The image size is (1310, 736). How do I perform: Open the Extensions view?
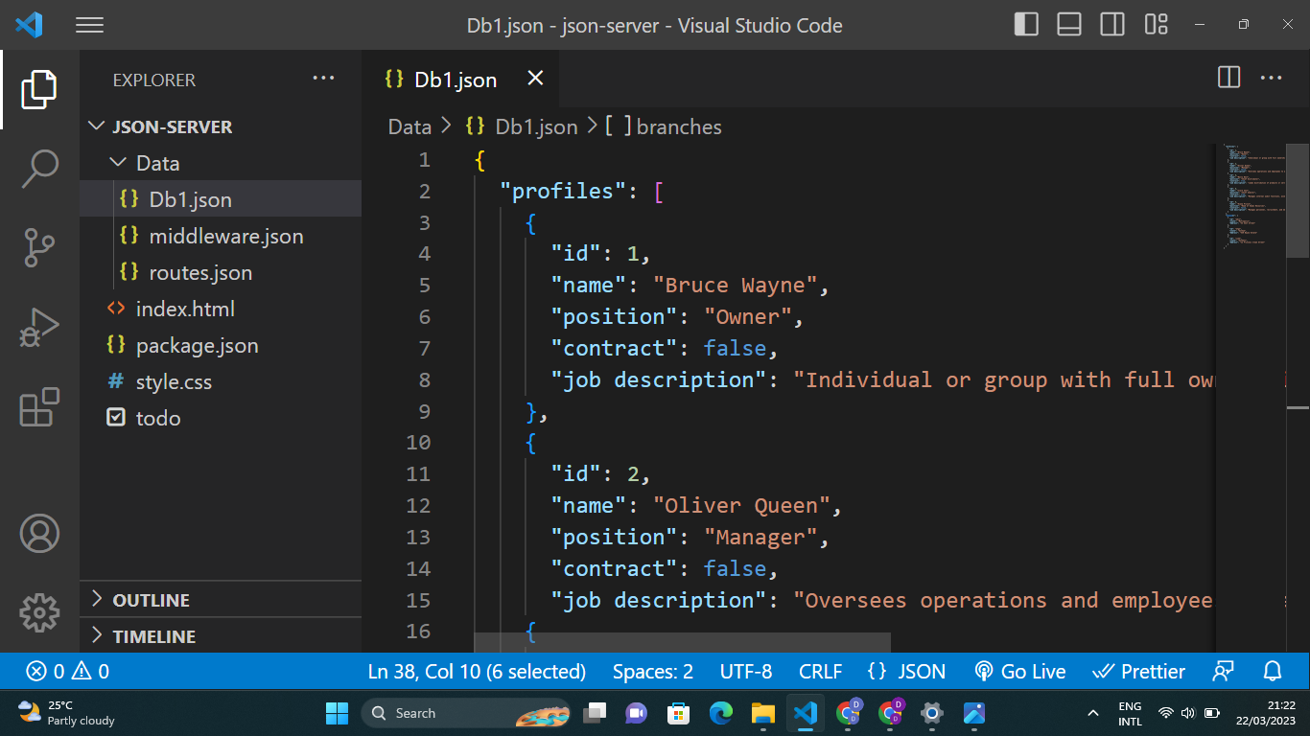click(39, 406)
